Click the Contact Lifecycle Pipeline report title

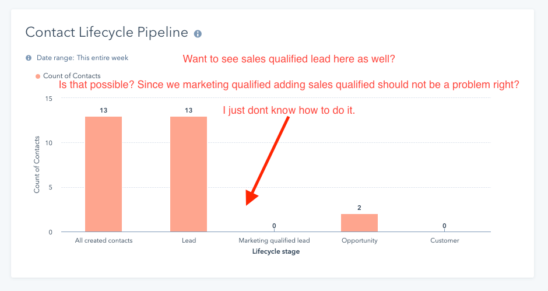click(107, 32)
